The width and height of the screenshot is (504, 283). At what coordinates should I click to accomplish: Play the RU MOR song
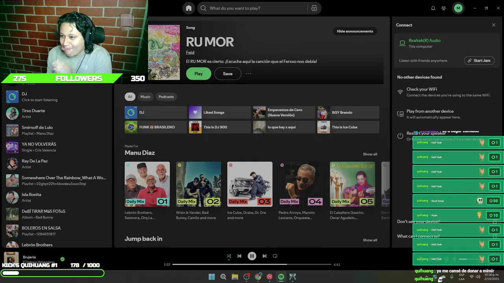coord(198,74)
